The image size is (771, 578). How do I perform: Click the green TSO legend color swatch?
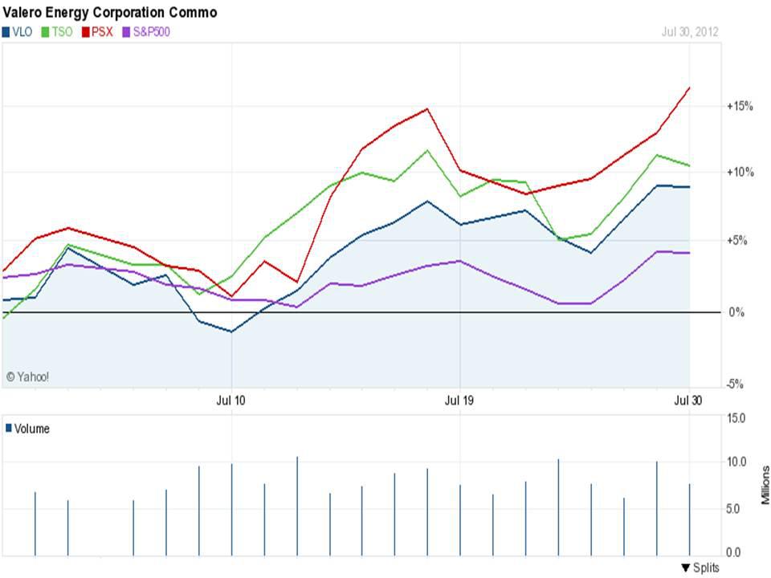(x=45, y=32)
